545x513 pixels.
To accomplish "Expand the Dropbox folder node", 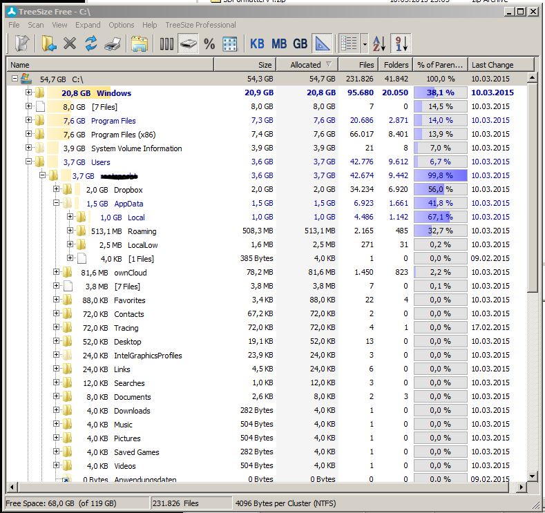I will [x=56, y=189].
